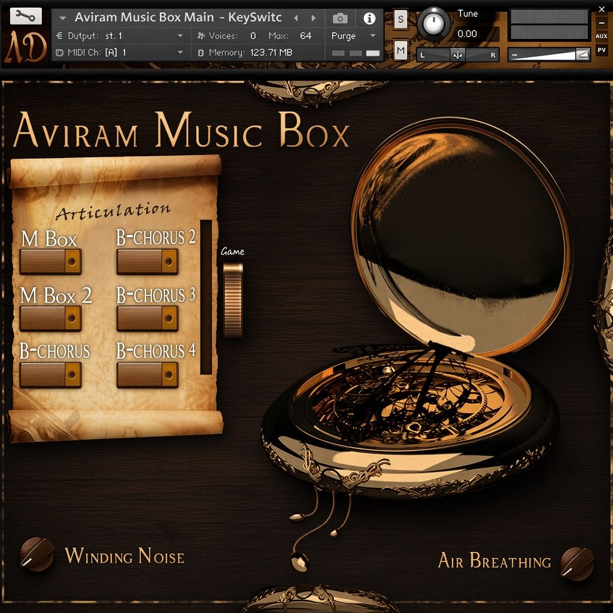This screenshot has height=613, width=613.
Task: Click the Tune value 0.00
Action: [x=467, y=34]
